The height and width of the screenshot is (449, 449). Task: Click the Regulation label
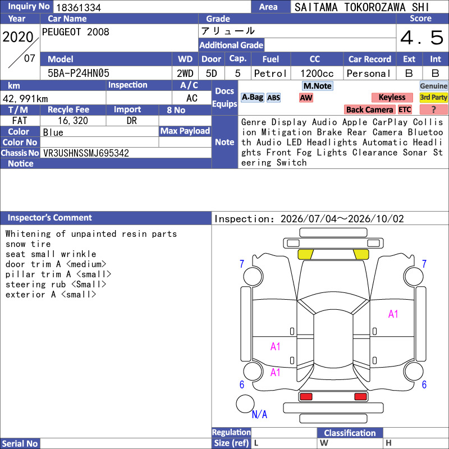click(x=231, y=432)
